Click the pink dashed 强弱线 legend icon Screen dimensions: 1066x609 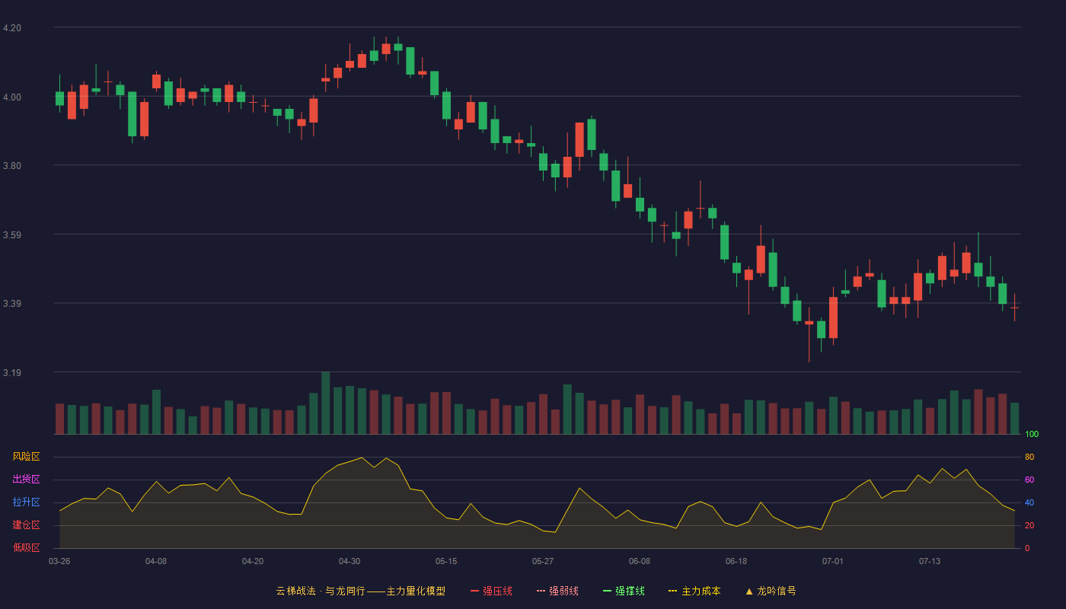coord(541,591)
